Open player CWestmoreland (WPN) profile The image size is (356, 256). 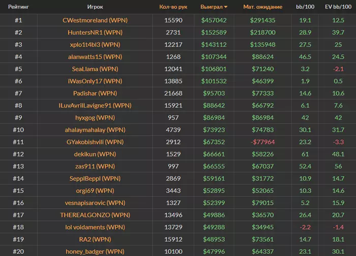click(x=95, y=20)
